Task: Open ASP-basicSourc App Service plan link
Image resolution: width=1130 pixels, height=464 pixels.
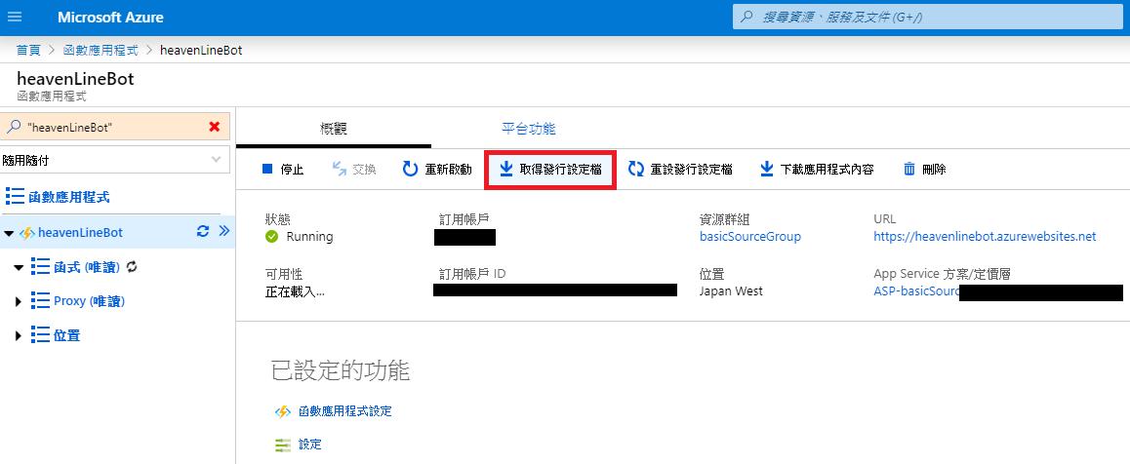Action: click(916, 291)
